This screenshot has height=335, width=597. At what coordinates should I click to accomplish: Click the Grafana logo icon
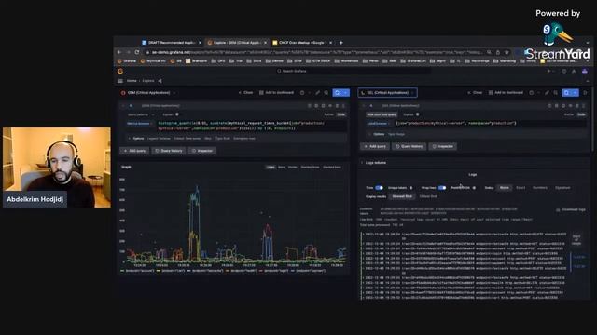[120, 71]
